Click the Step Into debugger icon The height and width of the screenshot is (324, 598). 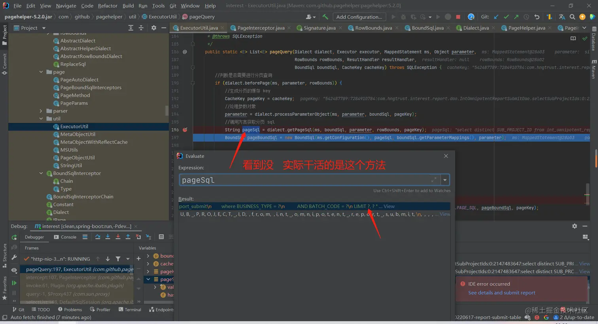point(108,237)
